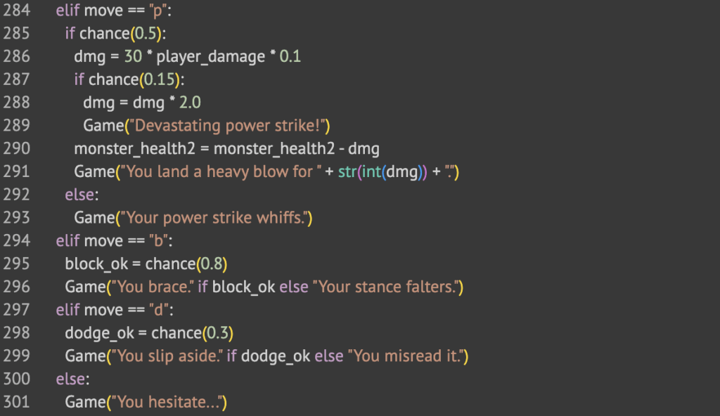Click the 0.8 value in block chance
The height and width of the screenshot is (416, 720).
pos(212,264)
